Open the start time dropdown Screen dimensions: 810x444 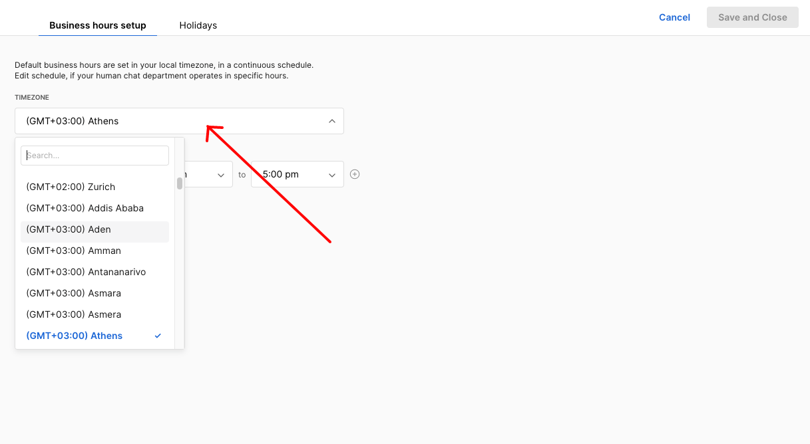208,174
